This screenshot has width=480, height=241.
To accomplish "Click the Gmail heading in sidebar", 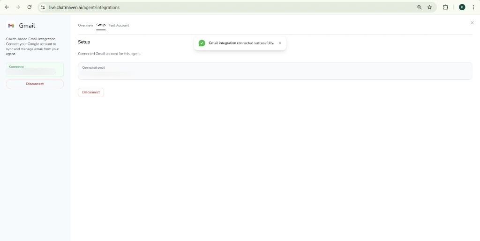I will pos(27,26).
